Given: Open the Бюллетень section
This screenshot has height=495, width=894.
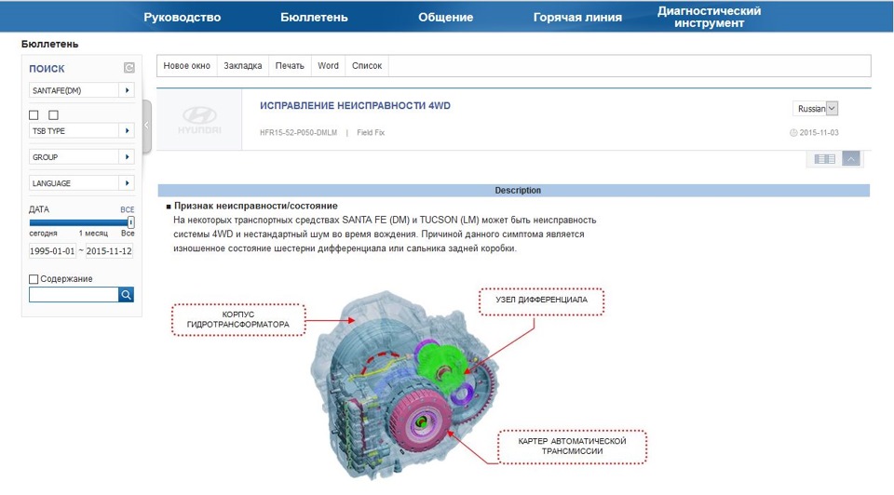Looking at the screenshot, I should (x=314, y=17).
